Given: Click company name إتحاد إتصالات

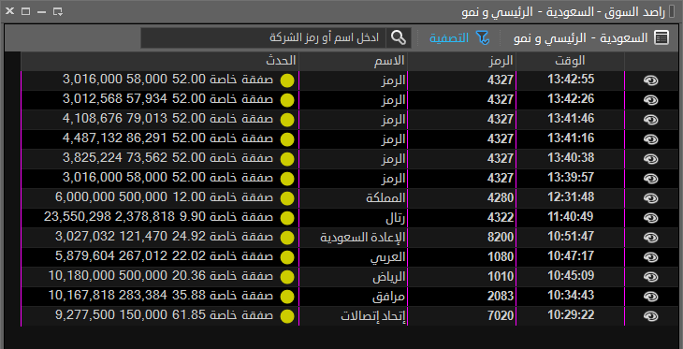Looking at the screenshot, I should pos(373,317).
